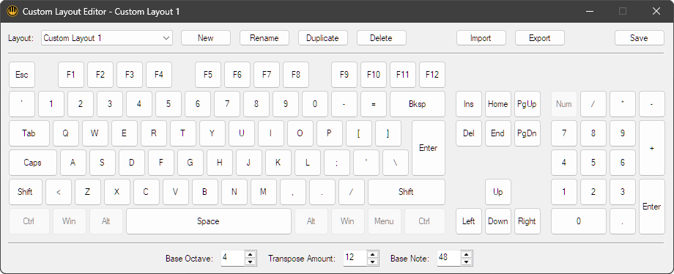Select the Bksp key
This screenshot has height=274, width=674.
418,104
